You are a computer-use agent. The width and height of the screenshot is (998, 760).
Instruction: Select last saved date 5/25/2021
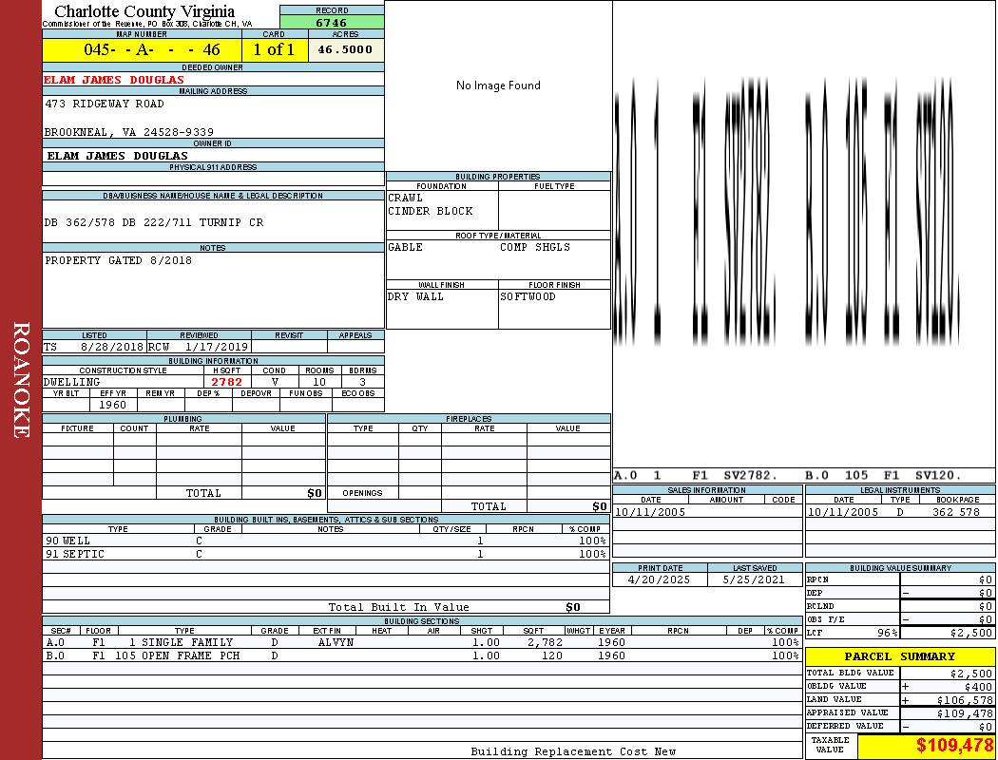[754, 580]
